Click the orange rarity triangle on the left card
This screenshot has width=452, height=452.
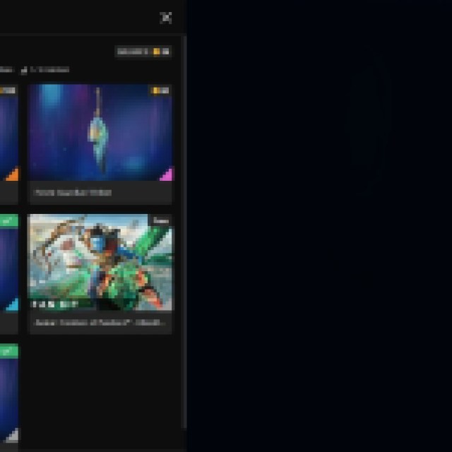12,174
